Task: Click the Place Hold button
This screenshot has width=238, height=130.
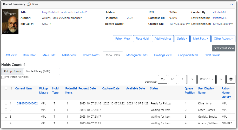Action: click(x=142, y=39)
